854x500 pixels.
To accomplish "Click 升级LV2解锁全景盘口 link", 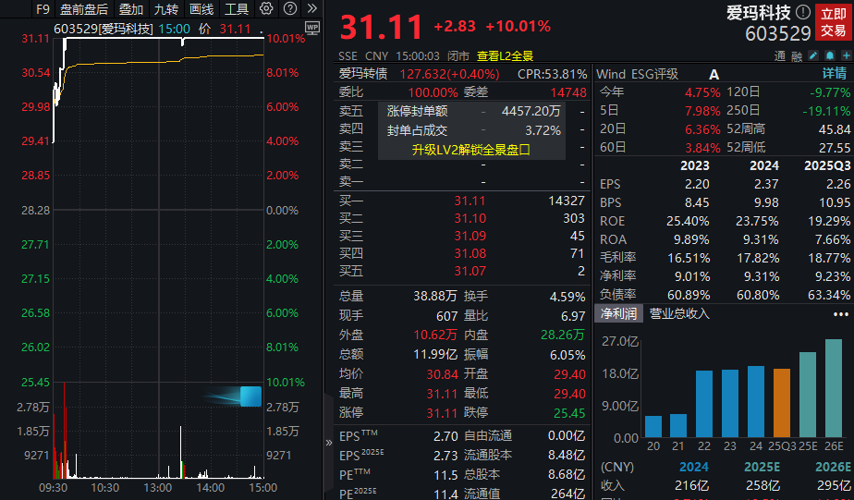I will [471, 150].
